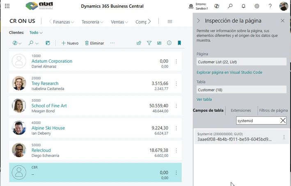The height and width of the screenshot is (186, 291).
Task: Click the Alpine Ski House number 40000
Action: (36, 122)
